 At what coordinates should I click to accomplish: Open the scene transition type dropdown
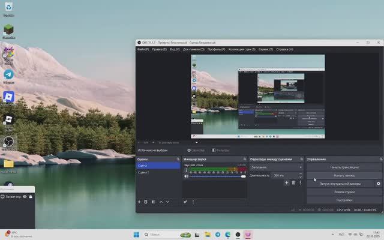[276, 167]
